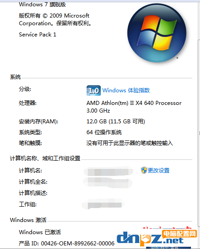The width and height of the screenshot is (200, 249).
Task: Click the Windows 7 旗舰版 edition title
Action: (x=42, y=5)
